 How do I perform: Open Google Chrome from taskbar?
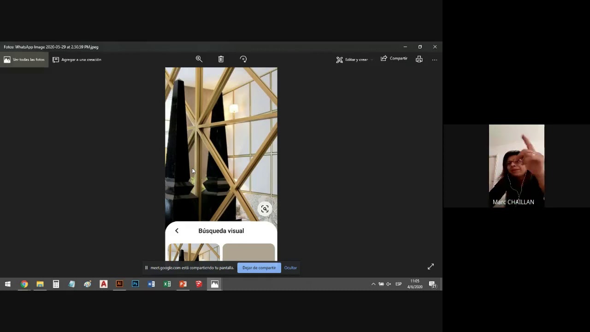click(x=24, y=284)
